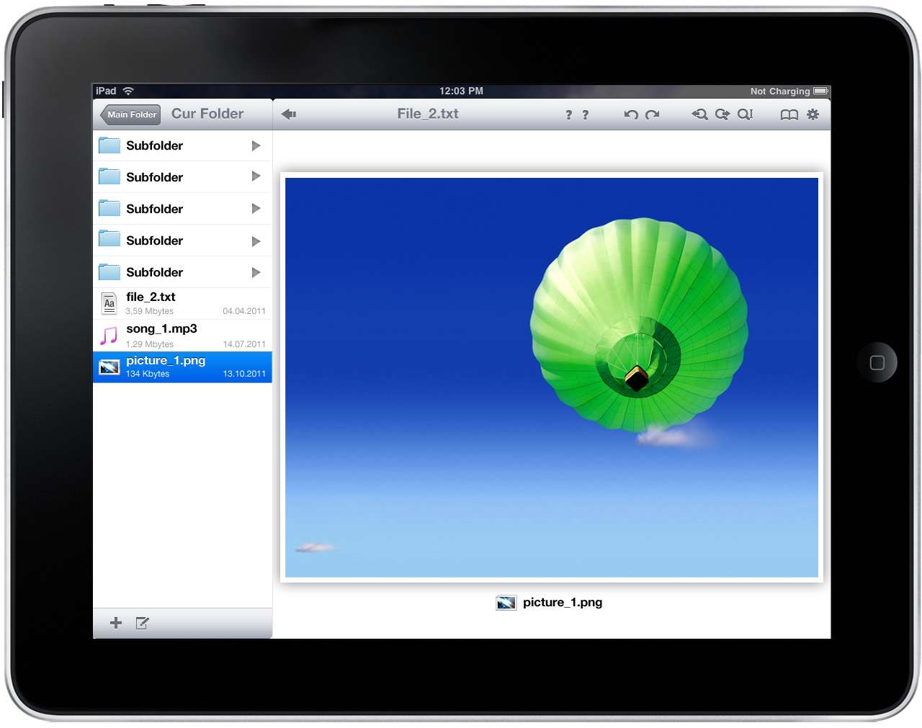Tap the Not Charging status text

[x=780, y=91]
